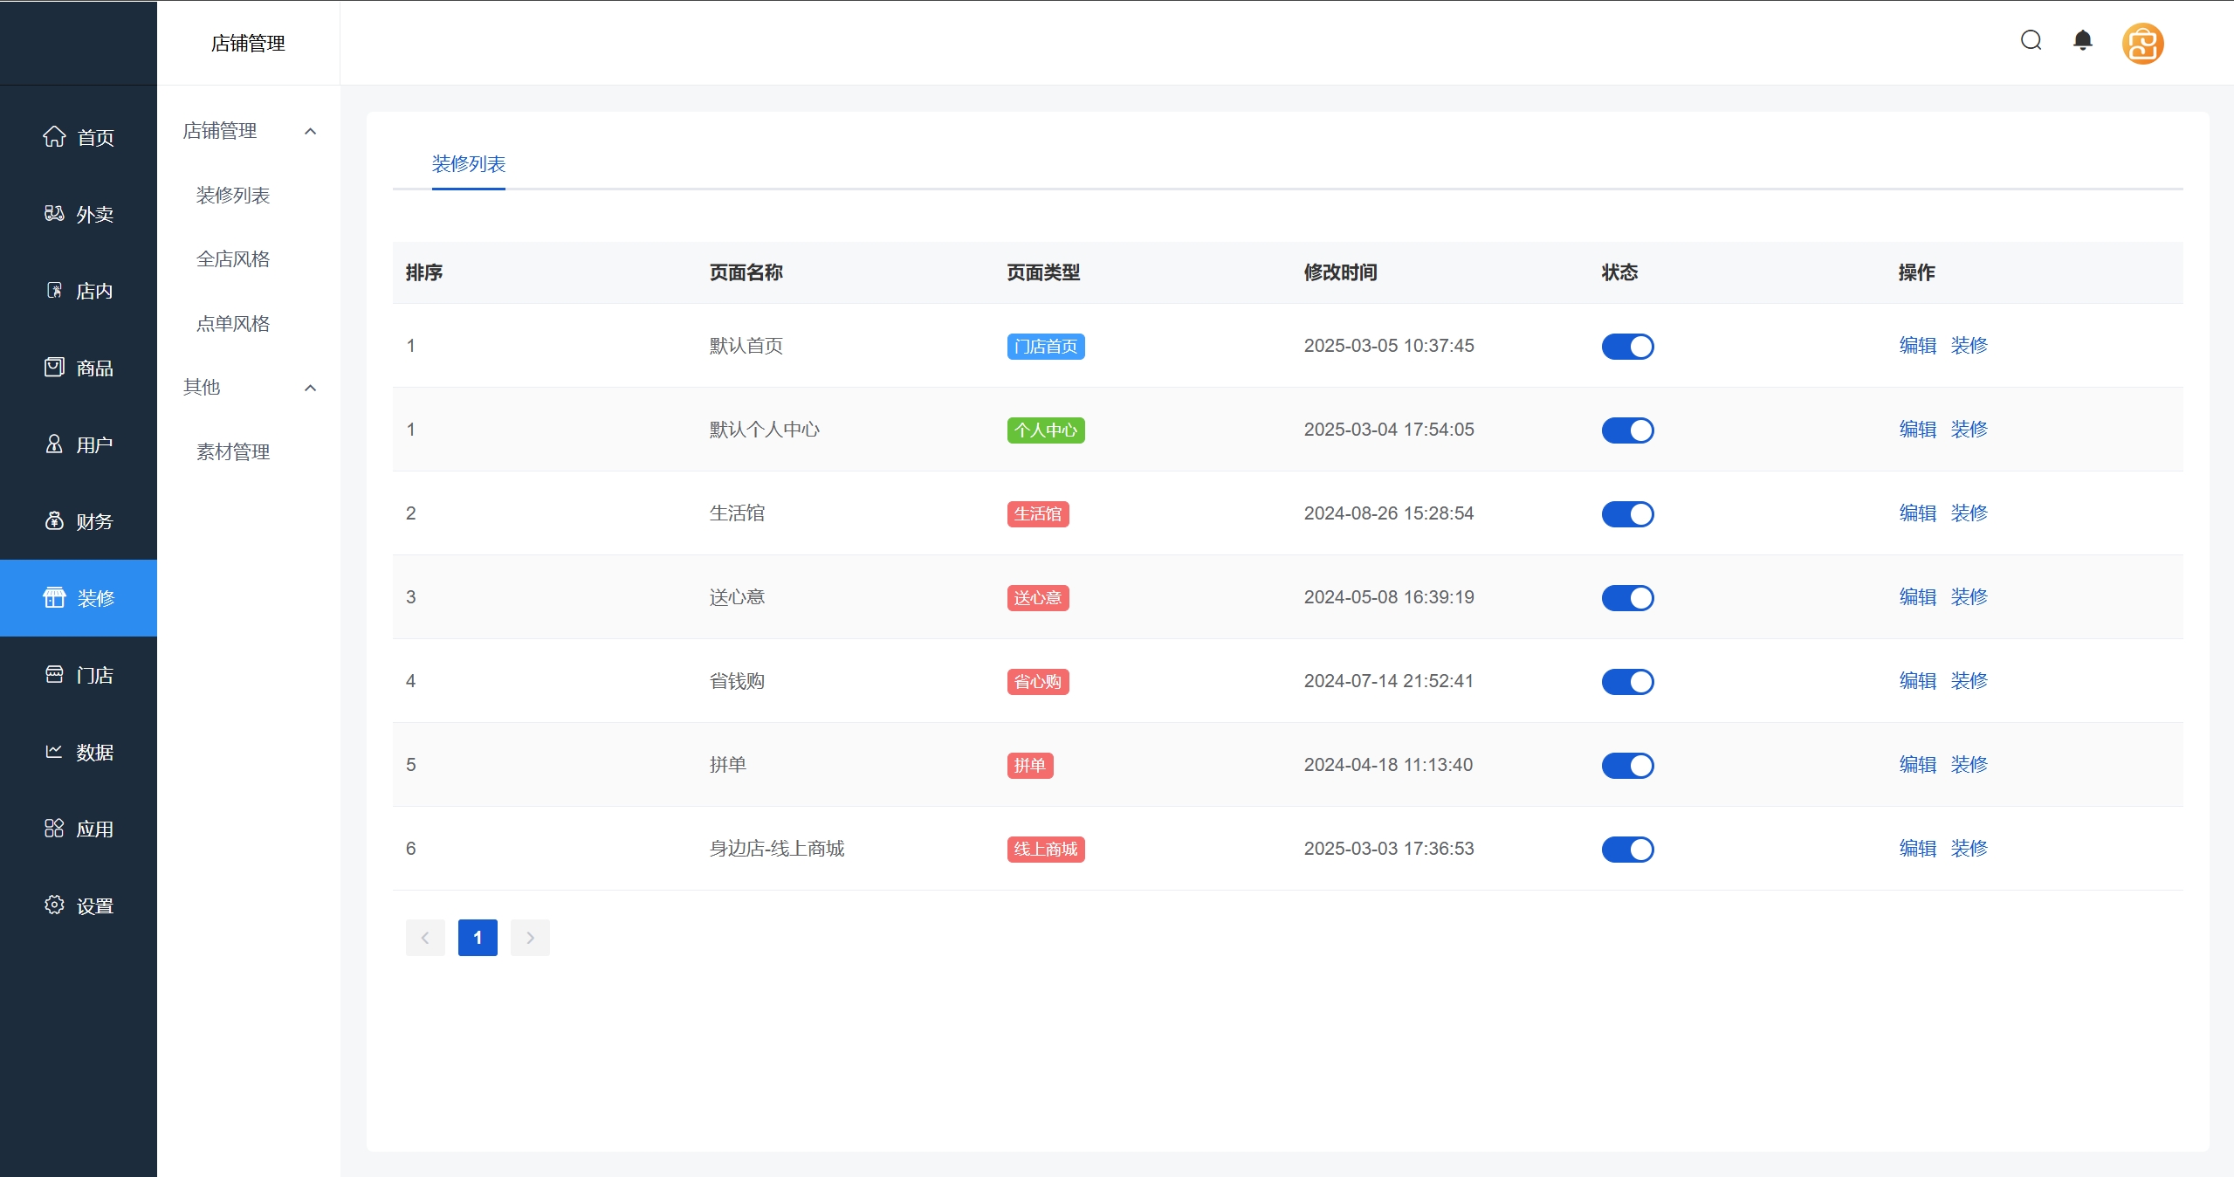
Task: Open the 商品 products sidebar icon
Action: pyautogui.click(x=54, y=368)
